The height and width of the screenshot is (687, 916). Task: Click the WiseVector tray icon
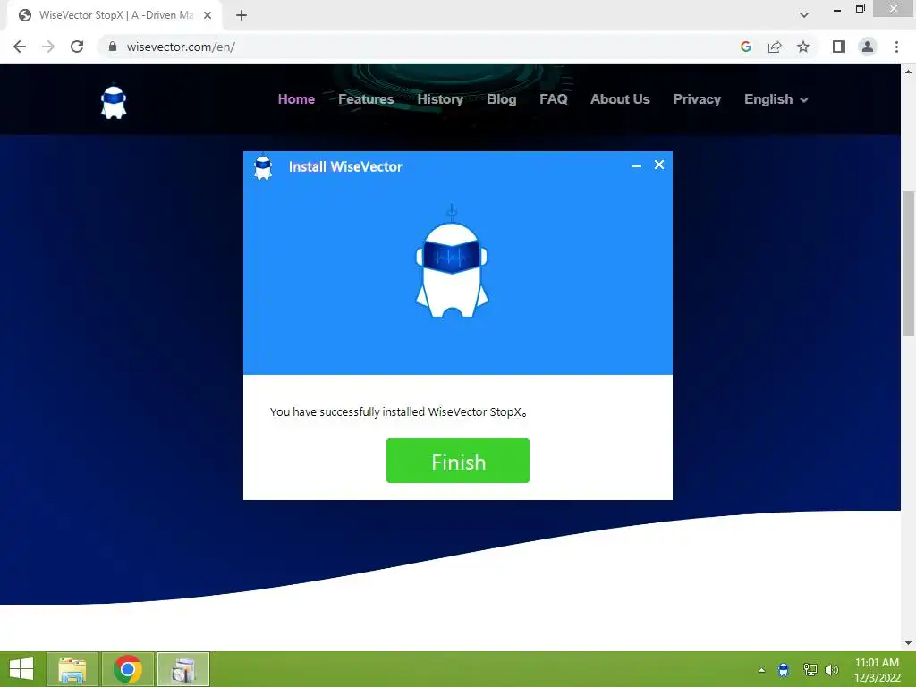[784, 670]
